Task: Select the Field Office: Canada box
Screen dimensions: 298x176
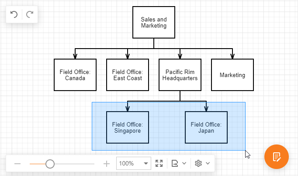Action: pyautogui.click(x=75, y=75)
